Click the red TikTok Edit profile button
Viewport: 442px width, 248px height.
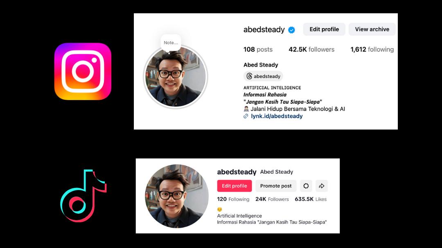234,186
